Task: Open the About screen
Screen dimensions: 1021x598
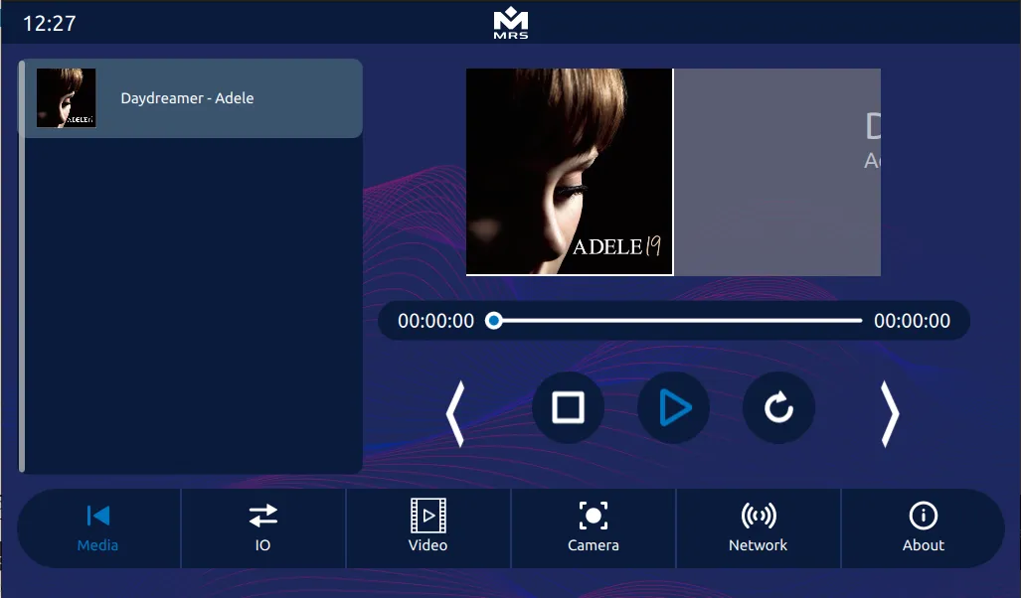Action: click(923, 527)
